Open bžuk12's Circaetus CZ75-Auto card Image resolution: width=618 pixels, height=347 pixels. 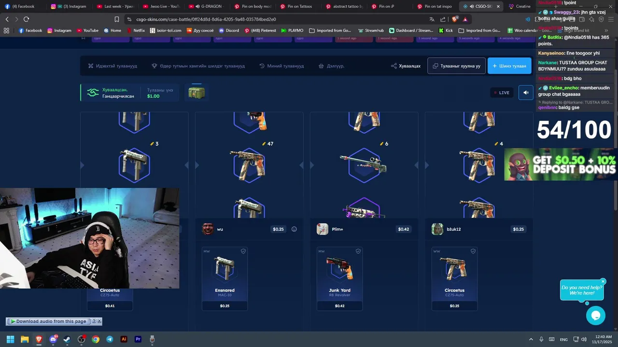[x=454, y=279]
